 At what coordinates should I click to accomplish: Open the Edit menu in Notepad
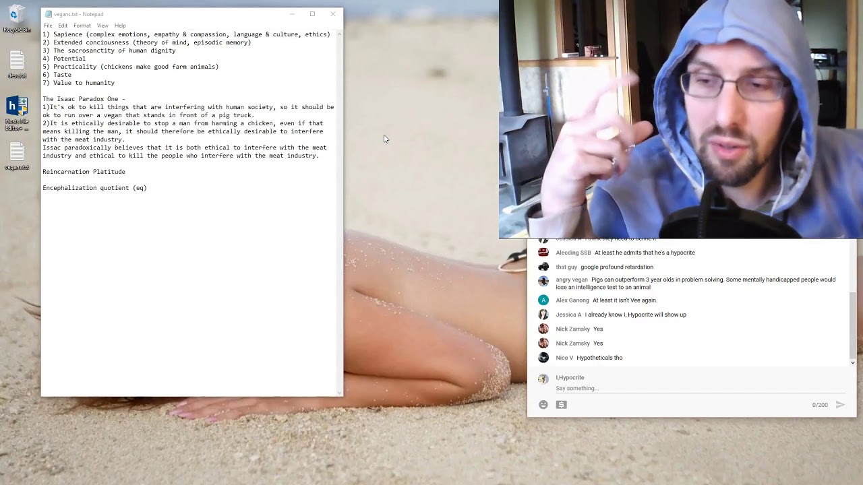63,26
